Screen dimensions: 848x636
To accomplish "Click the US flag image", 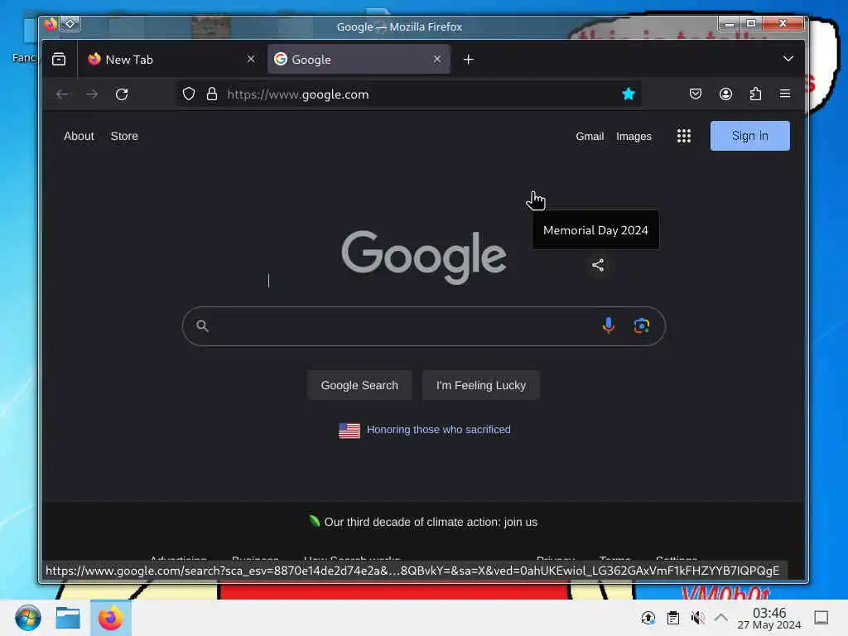I will point(349,431).
